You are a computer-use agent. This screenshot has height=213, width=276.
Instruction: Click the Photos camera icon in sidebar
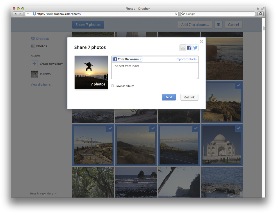tap(33, 46)
